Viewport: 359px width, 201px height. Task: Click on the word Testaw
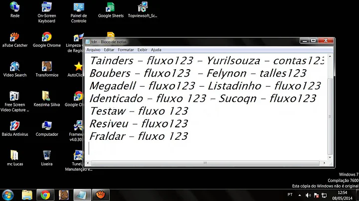coord(108,111)
